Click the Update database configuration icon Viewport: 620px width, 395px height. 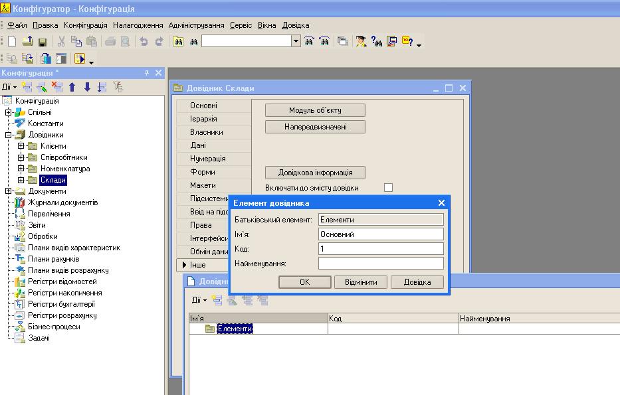(x=45, y=58)
